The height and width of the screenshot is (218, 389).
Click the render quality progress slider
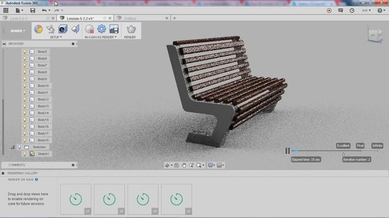coord(336,151)
